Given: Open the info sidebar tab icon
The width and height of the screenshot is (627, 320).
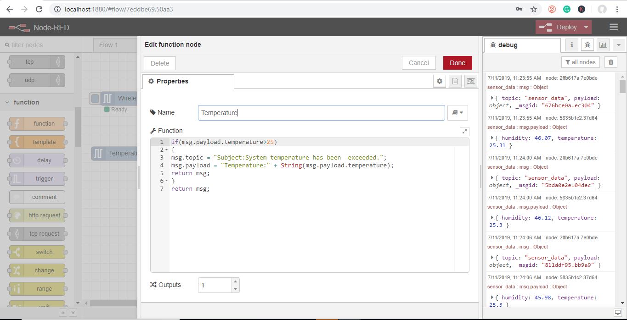Looking at the screenshot, I should tap(571, 45).
